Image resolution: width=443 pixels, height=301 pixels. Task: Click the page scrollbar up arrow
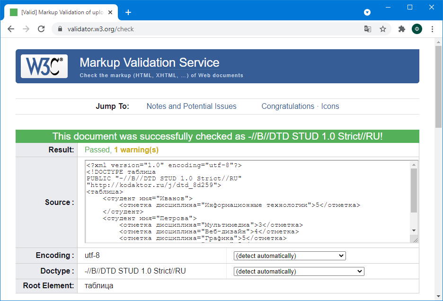click(x=438, y=42)
